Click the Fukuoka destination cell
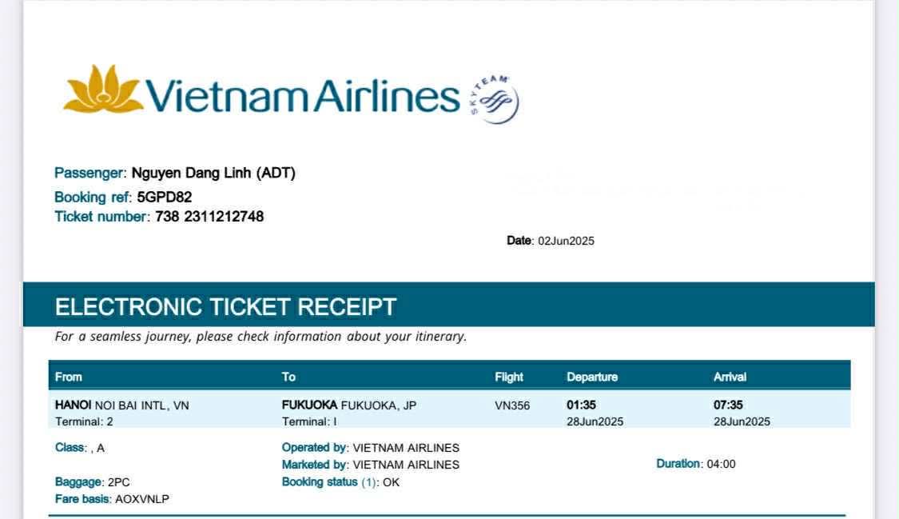 349,405
